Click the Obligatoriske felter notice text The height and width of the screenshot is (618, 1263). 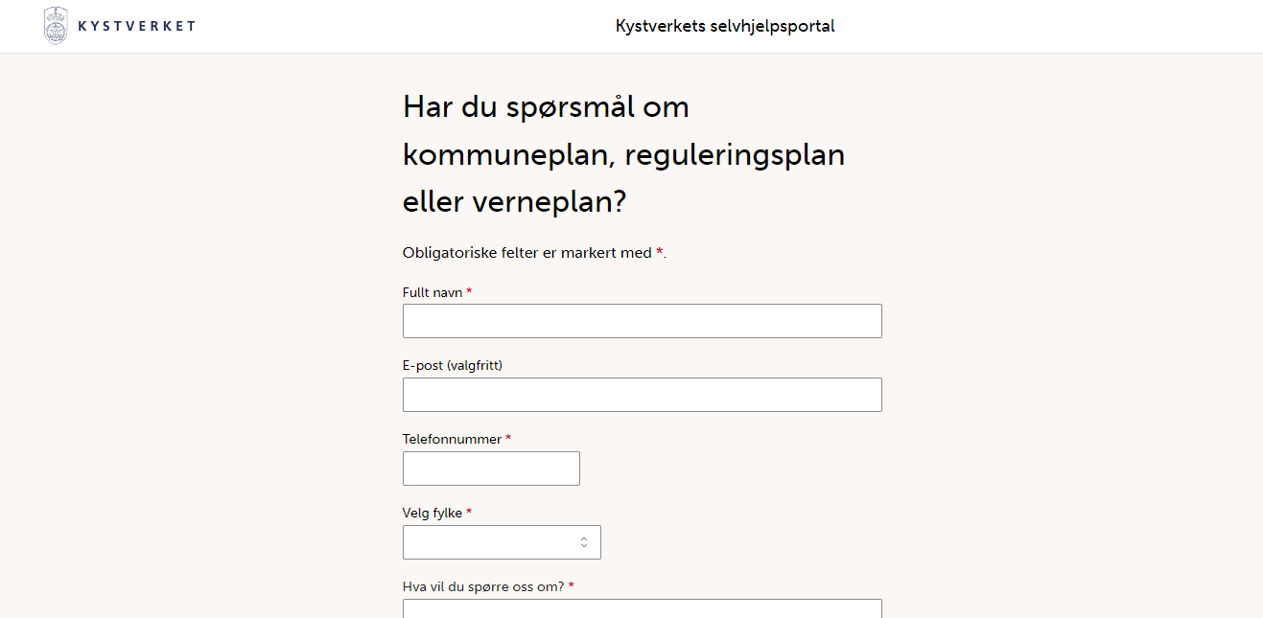coord(532,253)
